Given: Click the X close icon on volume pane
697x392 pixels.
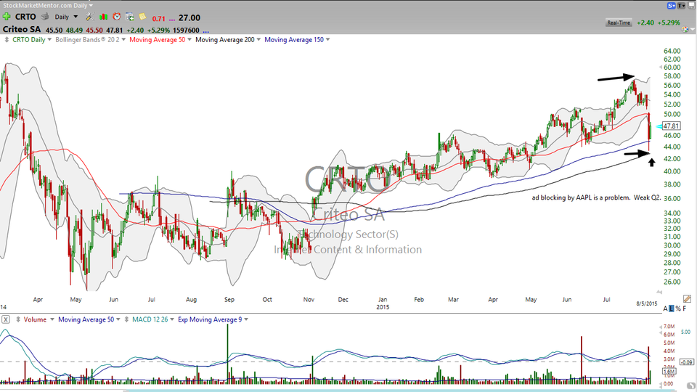Looking at the screenshot, I should coord(6,319).
